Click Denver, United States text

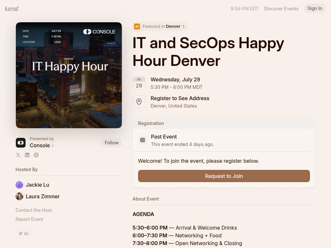(x=174, y=106)
